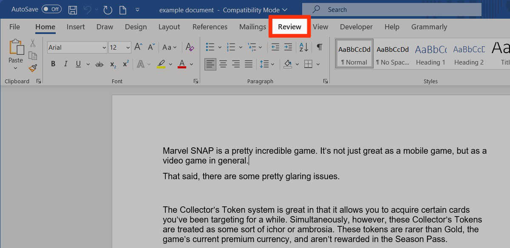This screenshot has width=510, height=248.
Task: Open the font size dropdown
Action: pos(128,48)
